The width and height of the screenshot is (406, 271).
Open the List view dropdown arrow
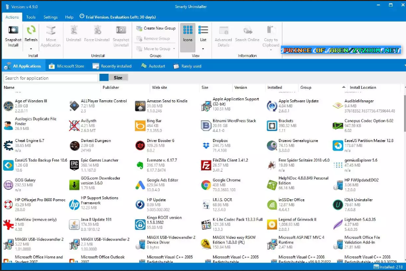(x=203, y=49)
